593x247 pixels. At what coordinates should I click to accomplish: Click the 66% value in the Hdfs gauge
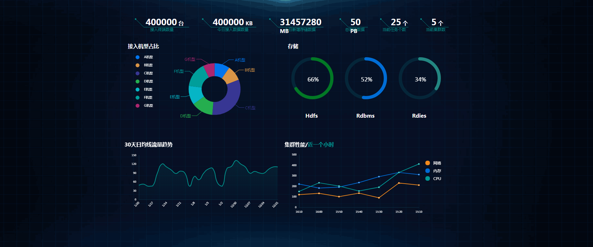313,80
